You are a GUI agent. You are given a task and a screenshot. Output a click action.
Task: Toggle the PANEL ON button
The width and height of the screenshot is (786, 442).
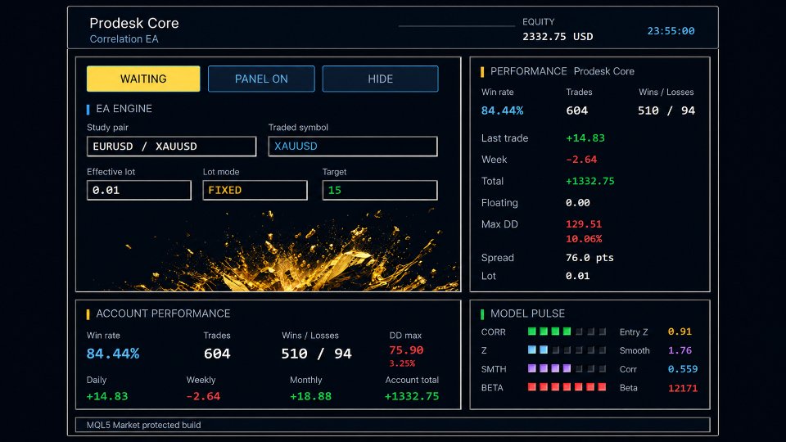click(x=261, y=79)
